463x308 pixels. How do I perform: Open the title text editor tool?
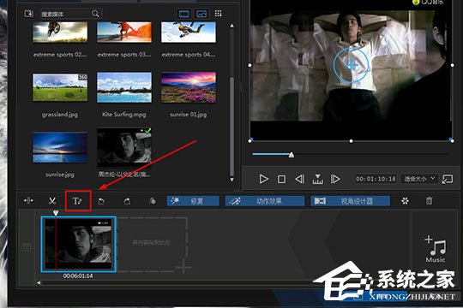tap(78, 201)
